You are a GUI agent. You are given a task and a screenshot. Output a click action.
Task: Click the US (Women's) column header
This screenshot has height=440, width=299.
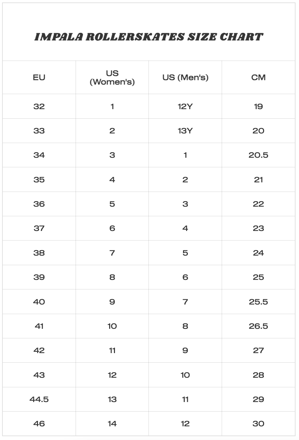112,77
